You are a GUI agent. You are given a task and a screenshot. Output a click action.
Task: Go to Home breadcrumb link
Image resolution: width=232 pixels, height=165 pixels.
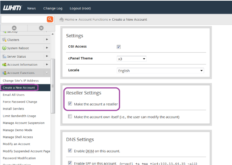[70, 19]
